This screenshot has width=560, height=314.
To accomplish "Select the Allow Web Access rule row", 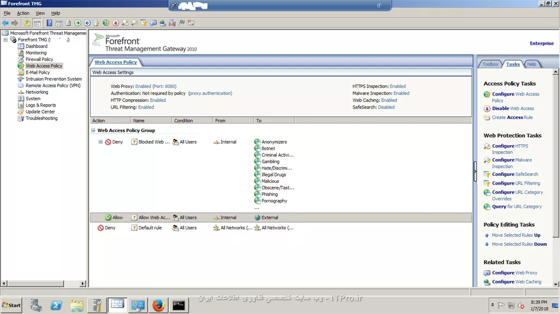I will (x=281, y=218).
